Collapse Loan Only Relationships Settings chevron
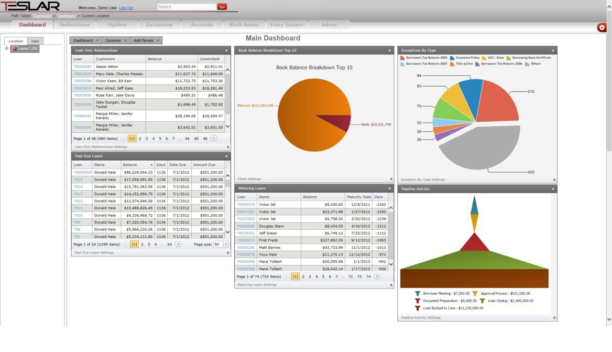 tap(228, 147)
